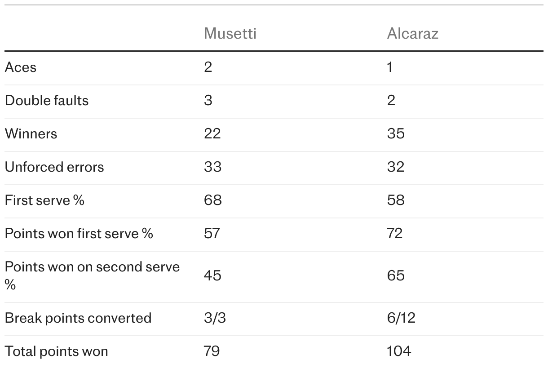548x373 pixels.
Task: Select the Total points won label
Action: pyautogui.click(x=57, y=351)
